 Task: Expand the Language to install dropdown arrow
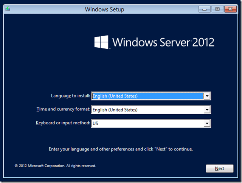207,96
